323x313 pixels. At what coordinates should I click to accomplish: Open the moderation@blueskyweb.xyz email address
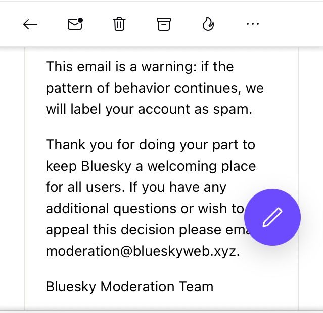pos(143,251)
